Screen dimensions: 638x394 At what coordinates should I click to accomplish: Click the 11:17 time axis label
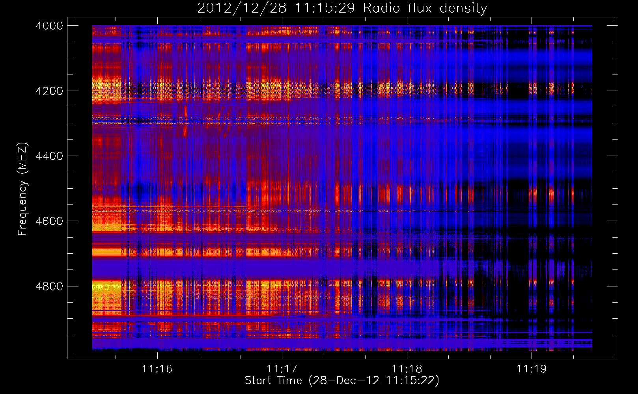tap(282, 369)
